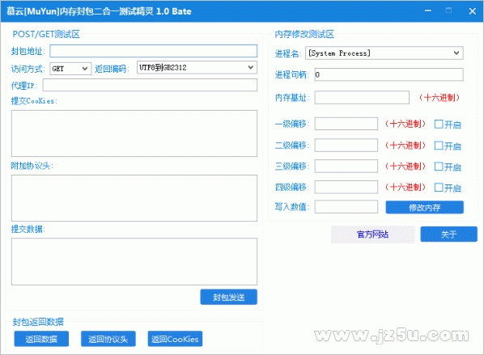Click the 返回数据 button
Viewport: 484px width, 355px height.
click(41, 339)
